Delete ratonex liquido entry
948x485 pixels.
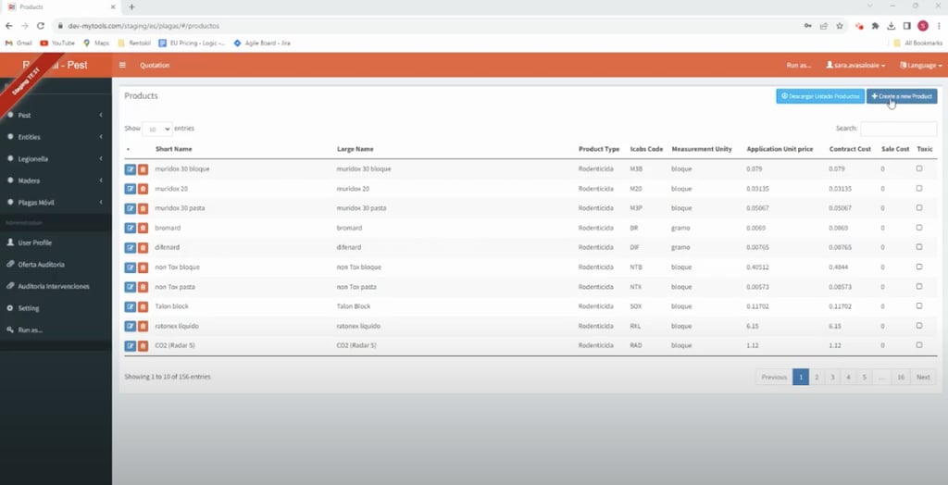143,327
